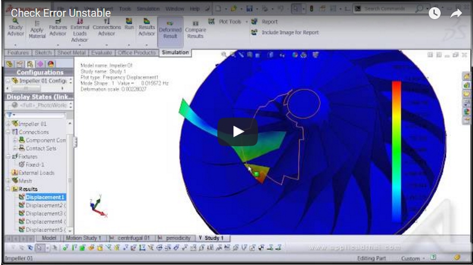Expand the Fixtures Advisor dropdown arrow

(x=57, y=45)
